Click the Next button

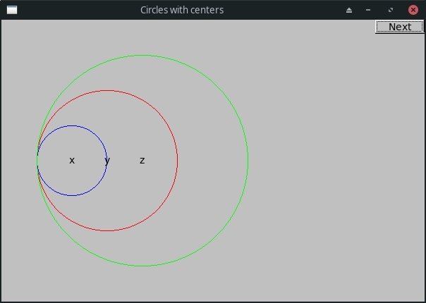tap(399, 27)
